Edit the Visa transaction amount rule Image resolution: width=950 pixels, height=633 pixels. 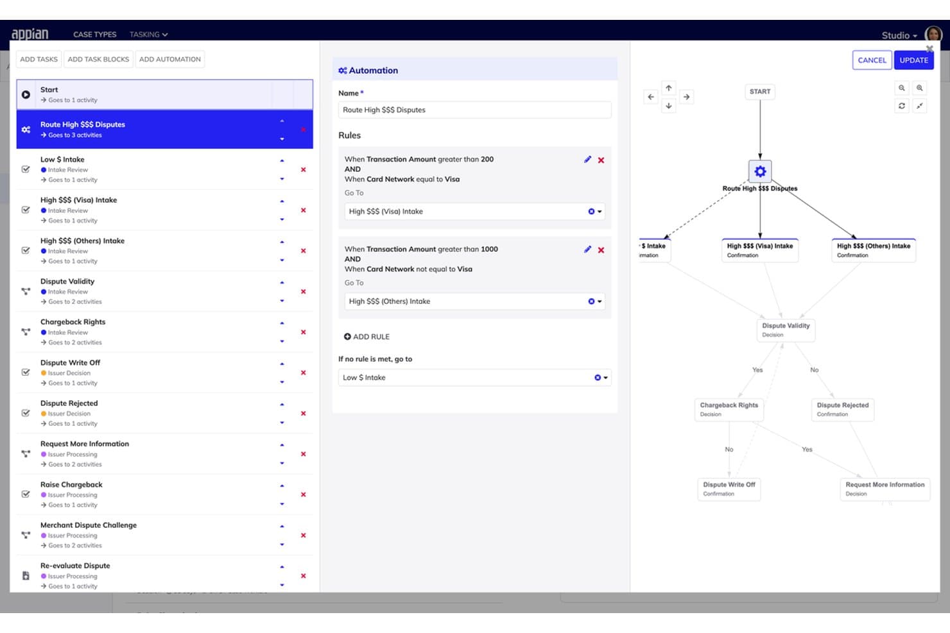[x=587, y=160]
